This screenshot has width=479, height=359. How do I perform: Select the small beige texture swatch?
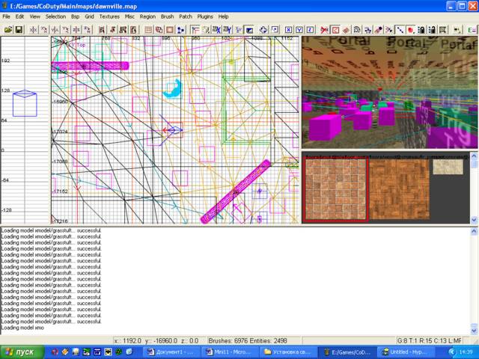(448, 167)
